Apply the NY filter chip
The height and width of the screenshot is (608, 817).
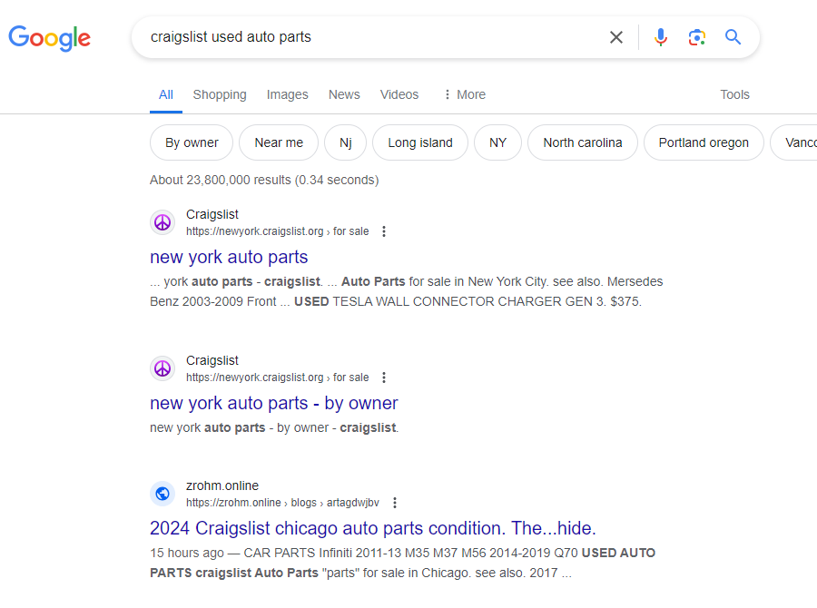[497, 142]
